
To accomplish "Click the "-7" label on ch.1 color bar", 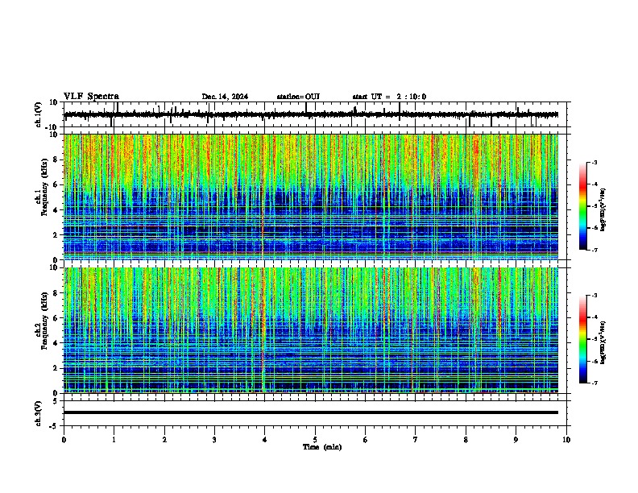I will click(x=594, y=250).
